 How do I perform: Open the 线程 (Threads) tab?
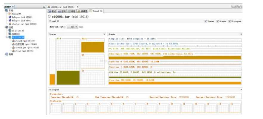(72, 11)
